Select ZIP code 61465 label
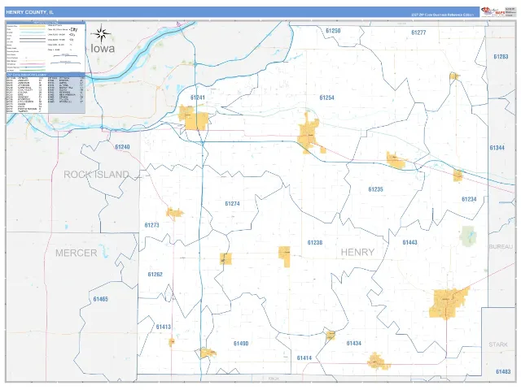Image resolution: width=521 pixels, height=390 pixels. (100, 299)
